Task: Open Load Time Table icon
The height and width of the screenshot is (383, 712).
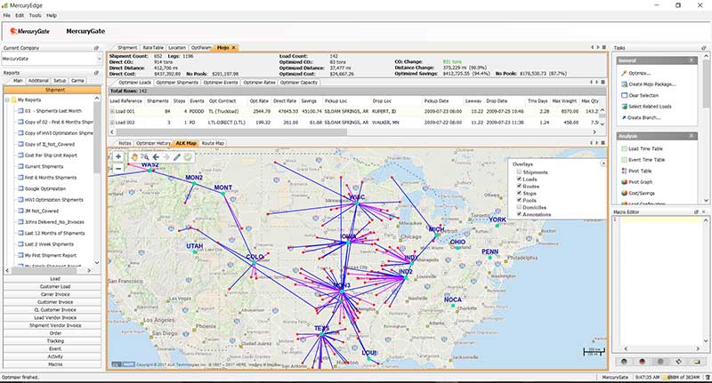Action: pos(625,148)
